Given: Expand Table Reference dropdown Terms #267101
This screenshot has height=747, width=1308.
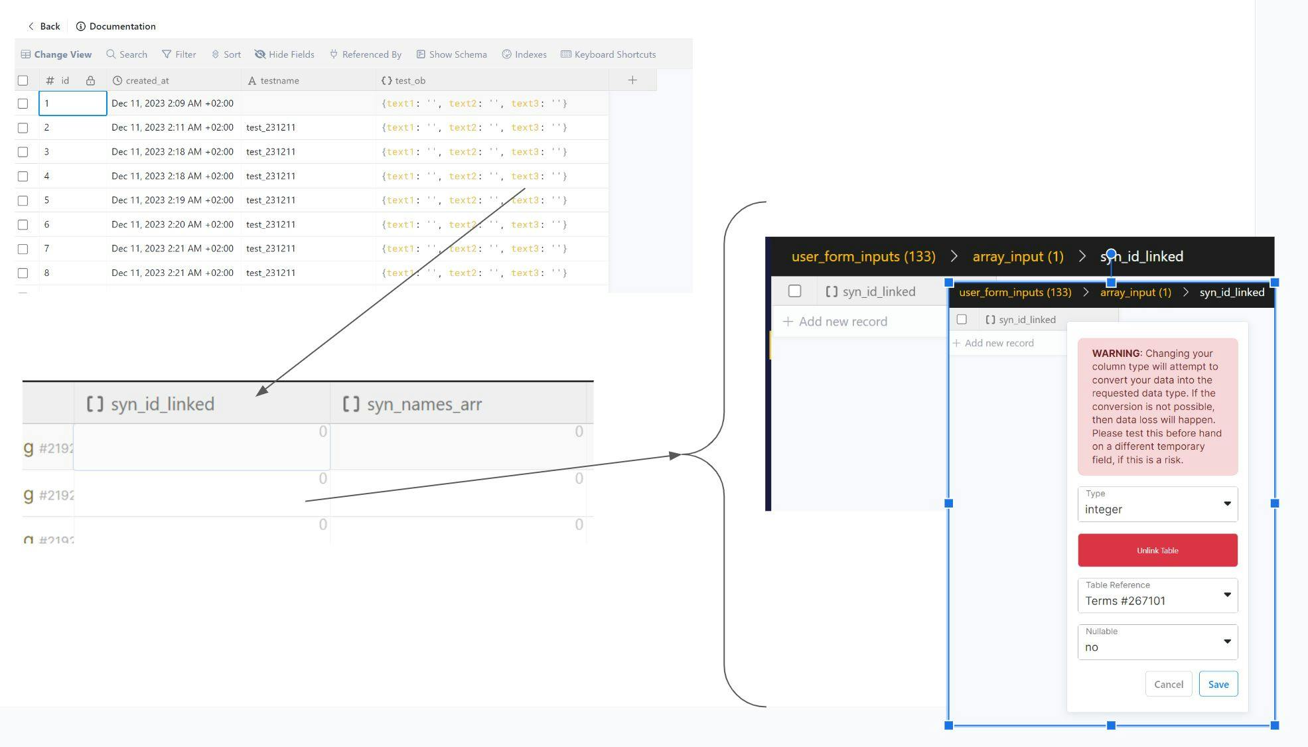Looking at the screenshot, I should coord(1157,596).
